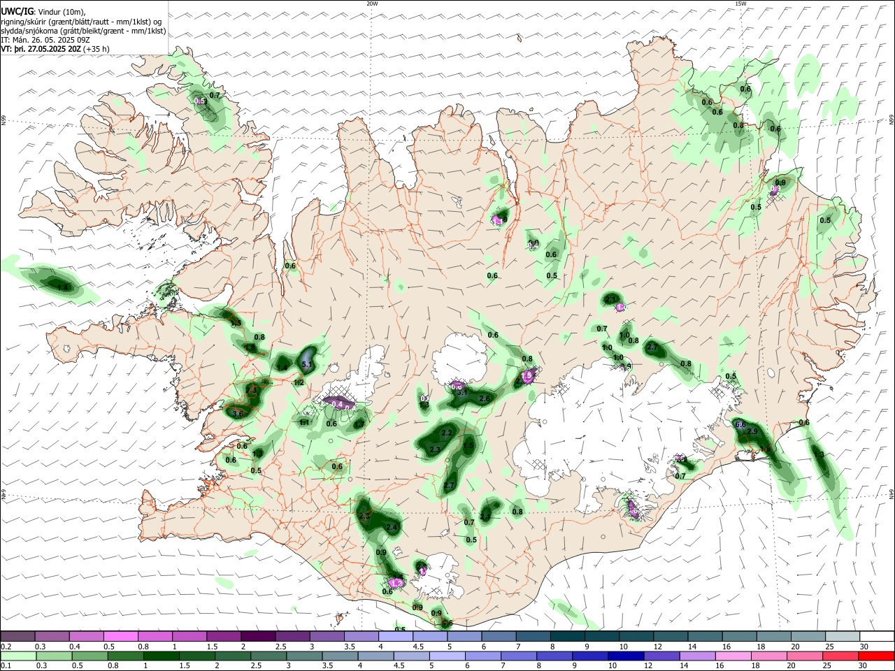Click the '15W' longitude label

(740, 3)
